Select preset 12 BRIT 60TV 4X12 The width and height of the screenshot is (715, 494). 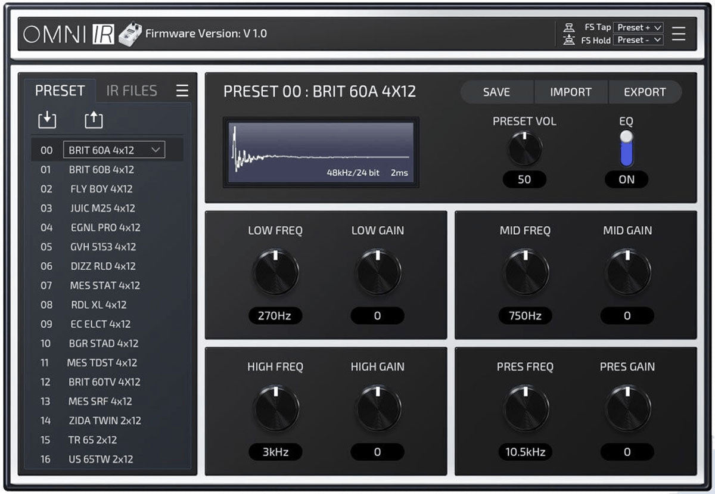(107, 382)
